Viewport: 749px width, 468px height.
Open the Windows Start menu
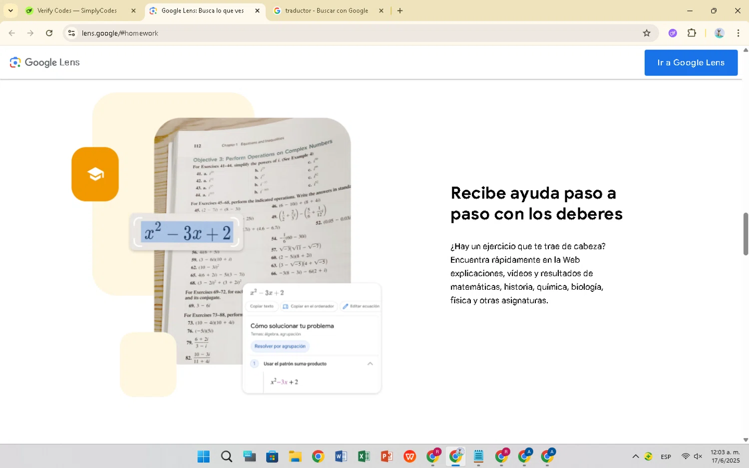(203, 457)
